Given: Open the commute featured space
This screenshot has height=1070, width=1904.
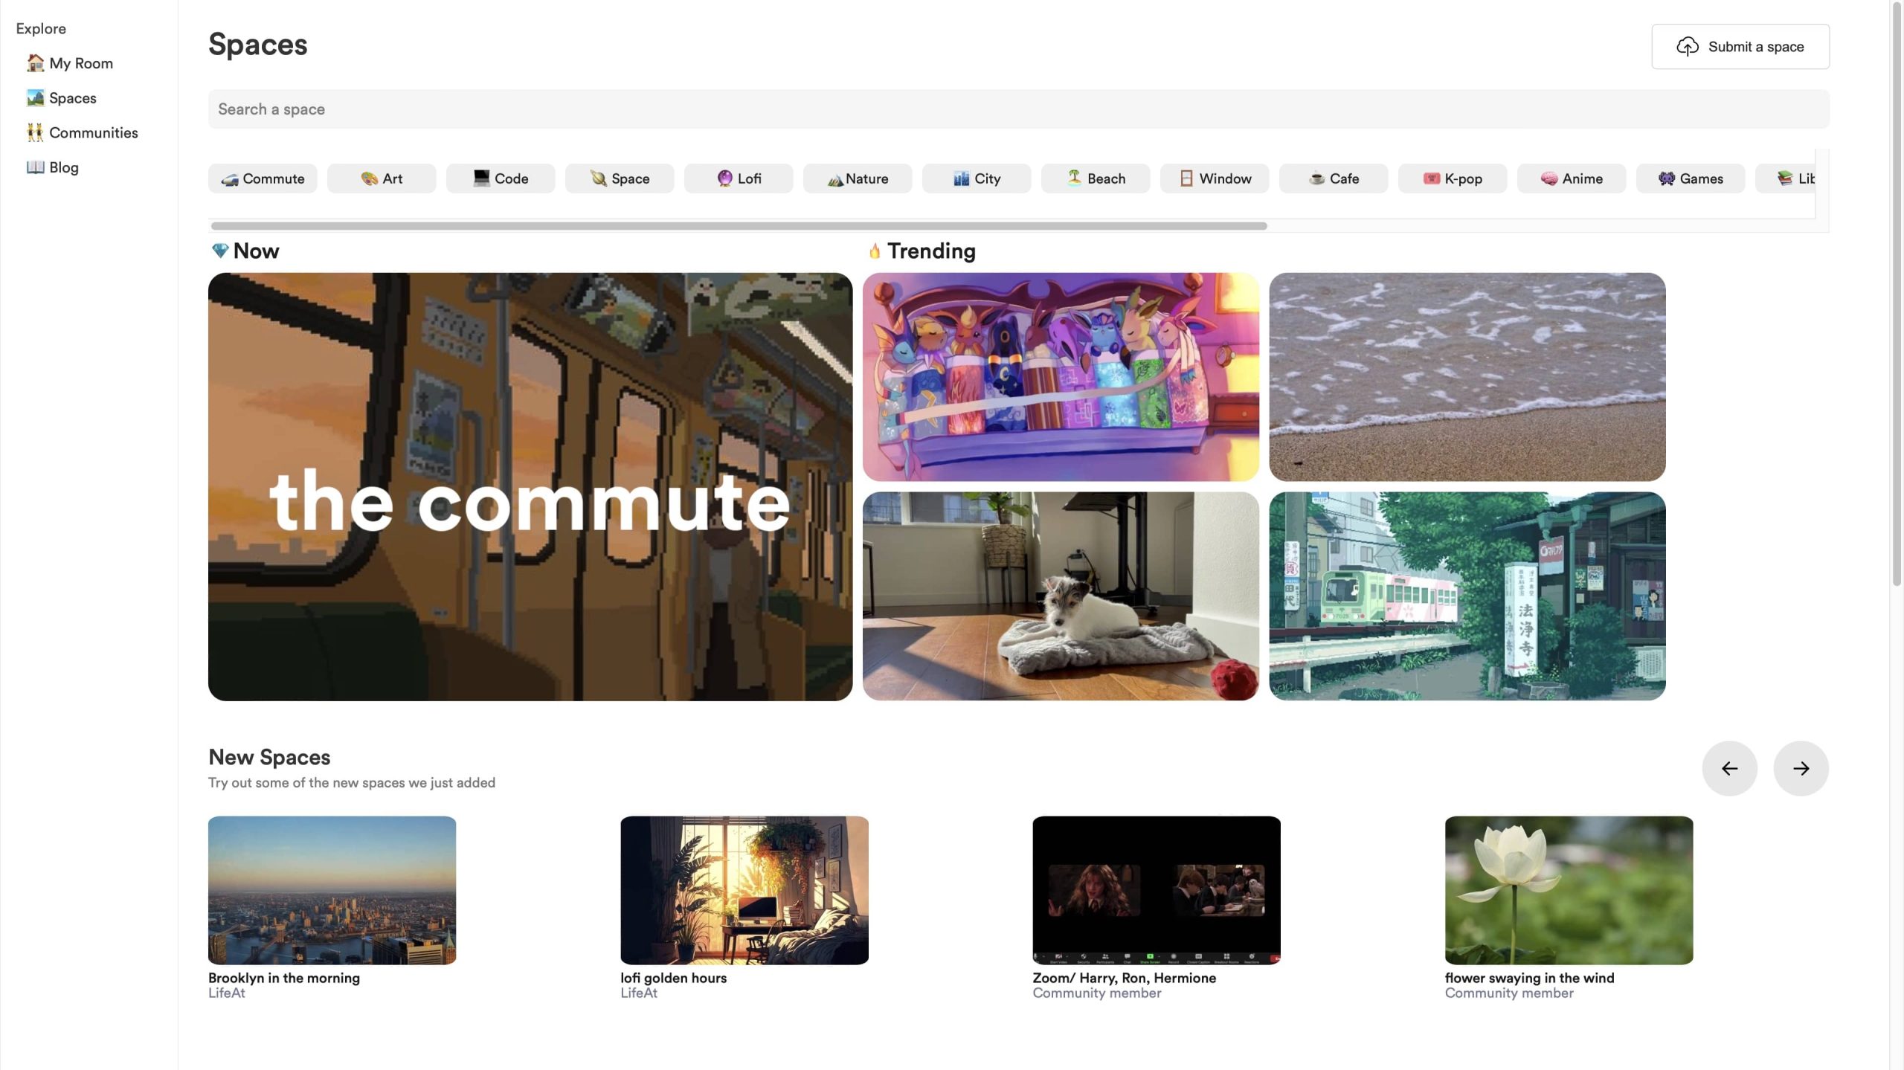Looking at the screenshot, I should click(x=530, y=486).
